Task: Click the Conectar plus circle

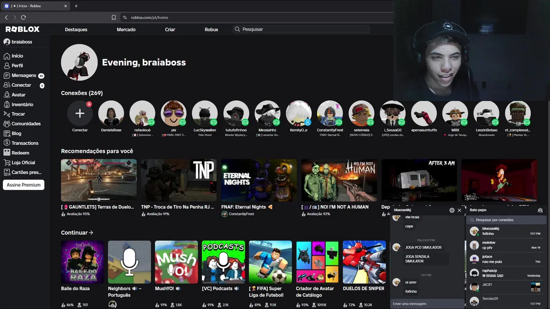Action: [80, 113]
